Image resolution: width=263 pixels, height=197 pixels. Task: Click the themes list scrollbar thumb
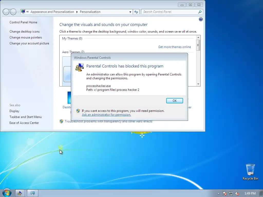coord(198,45)
